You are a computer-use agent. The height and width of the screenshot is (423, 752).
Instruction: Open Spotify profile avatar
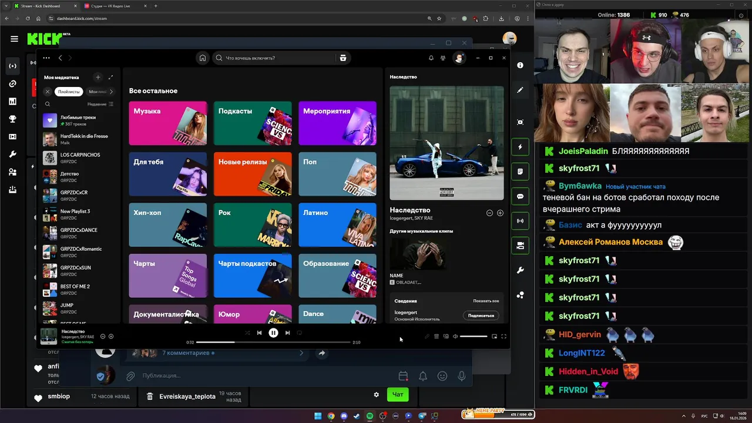click(459, 58)
